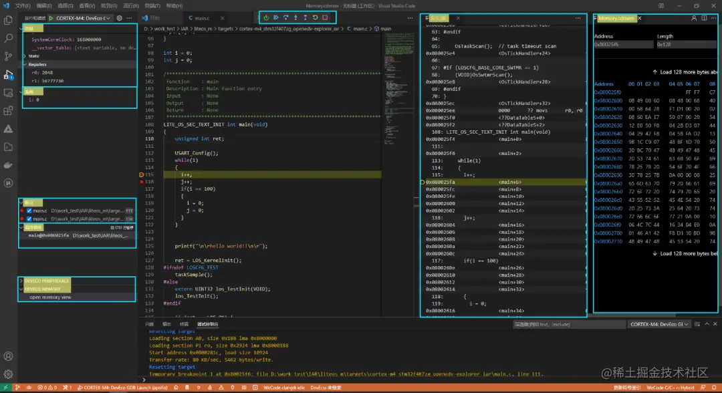Open Remote Explorer icon in activity bar
The height and width of the screenshot is (393, 722).
tap(8, 92)
